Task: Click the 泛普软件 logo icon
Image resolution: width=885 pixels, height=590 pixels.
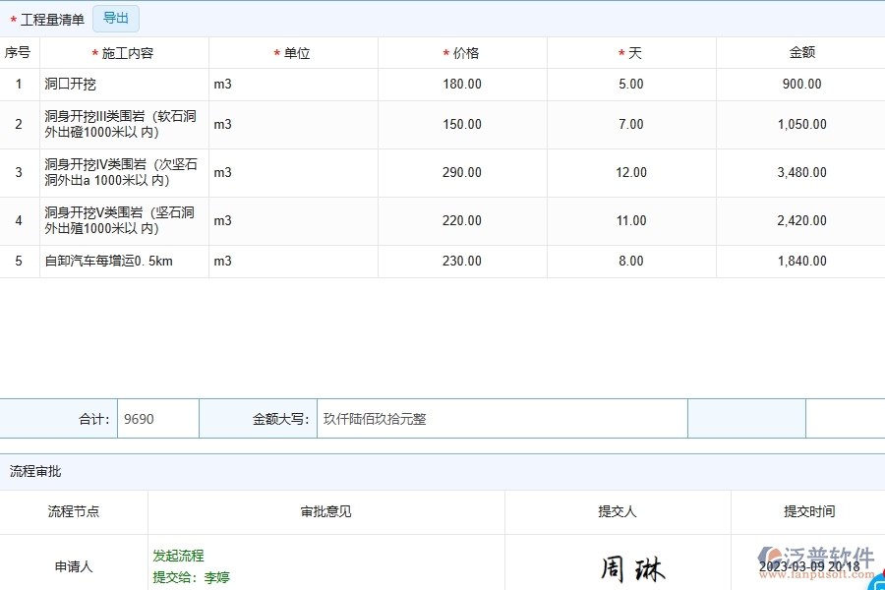Action: tap(769, 554)
